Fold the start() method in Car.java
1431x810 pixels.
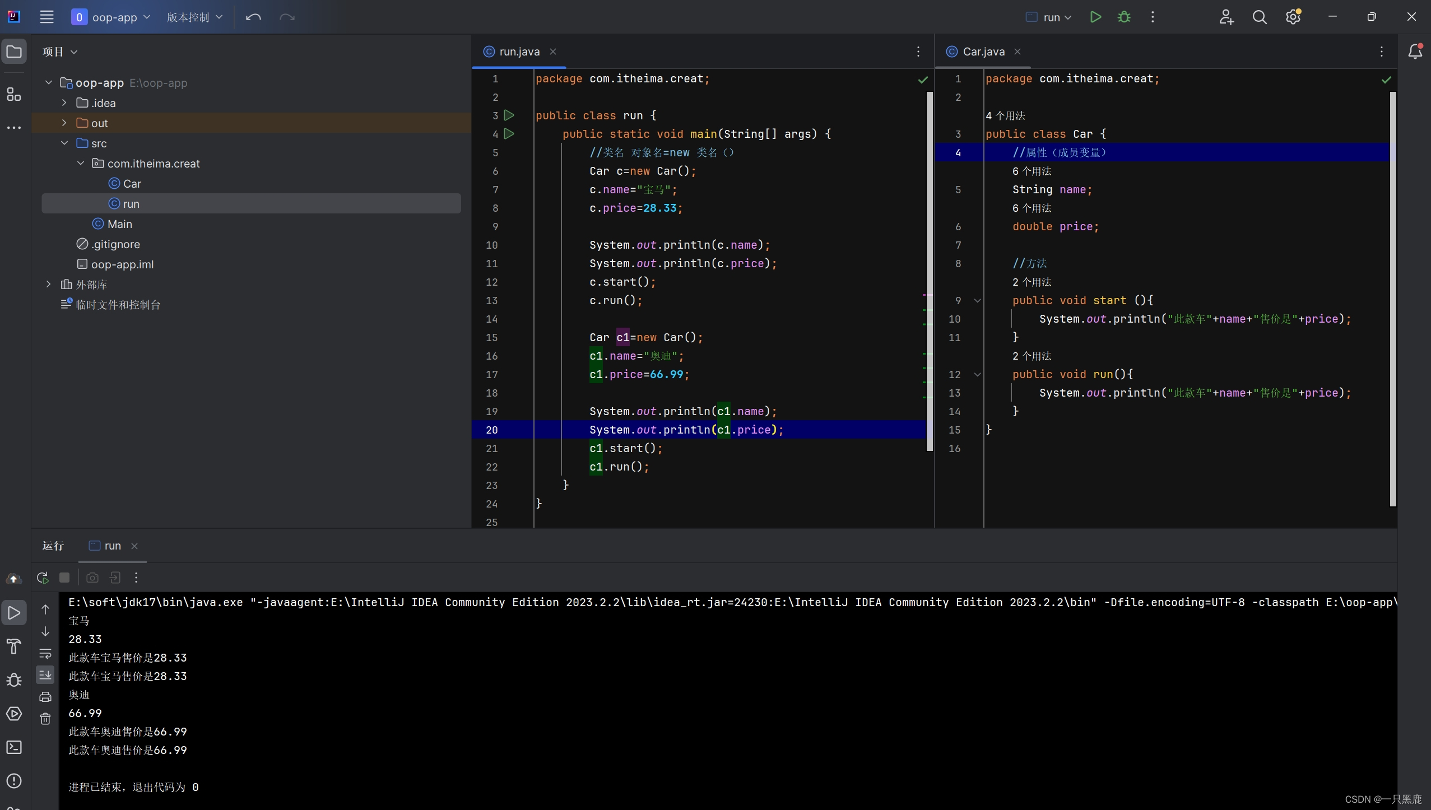(x=978, y=301)
